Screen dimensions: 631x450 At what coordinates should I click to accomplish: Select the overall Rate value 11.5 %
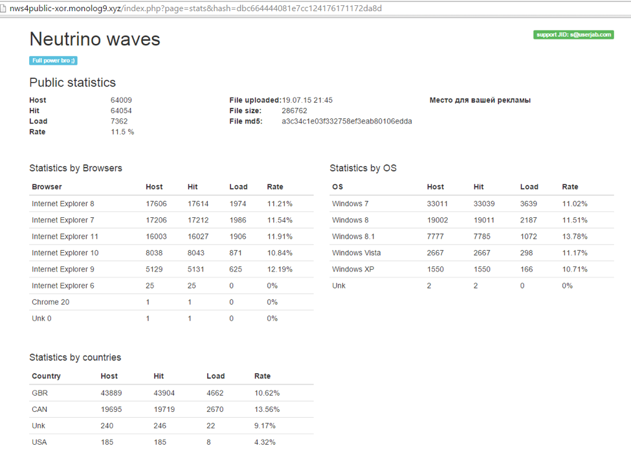pos(122,132)
